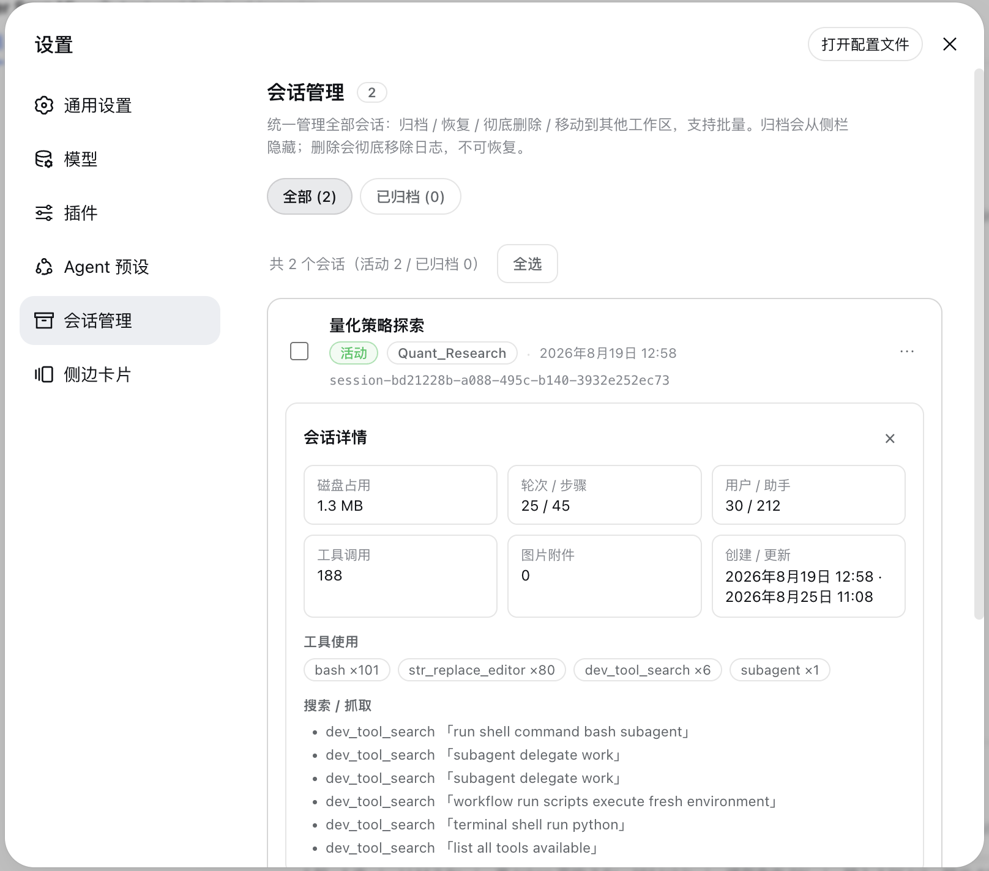Viewport: 989px width, 871px height.
Task: Click the 'list all tools available' entry
Action: click(x=461, y=848)
